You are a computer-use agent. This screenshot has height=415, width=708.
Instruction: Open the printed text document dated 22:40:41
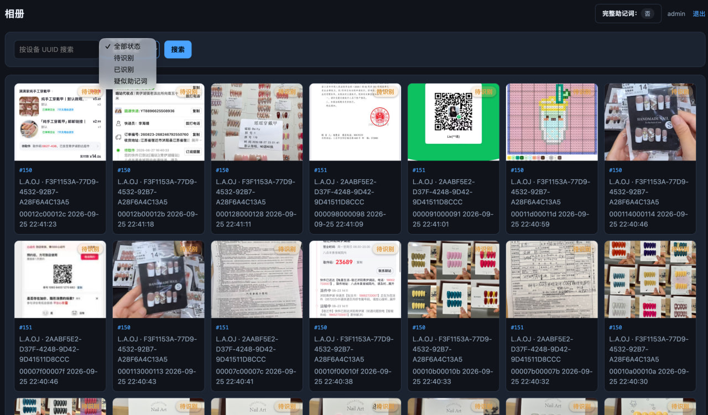coord(257,279)
